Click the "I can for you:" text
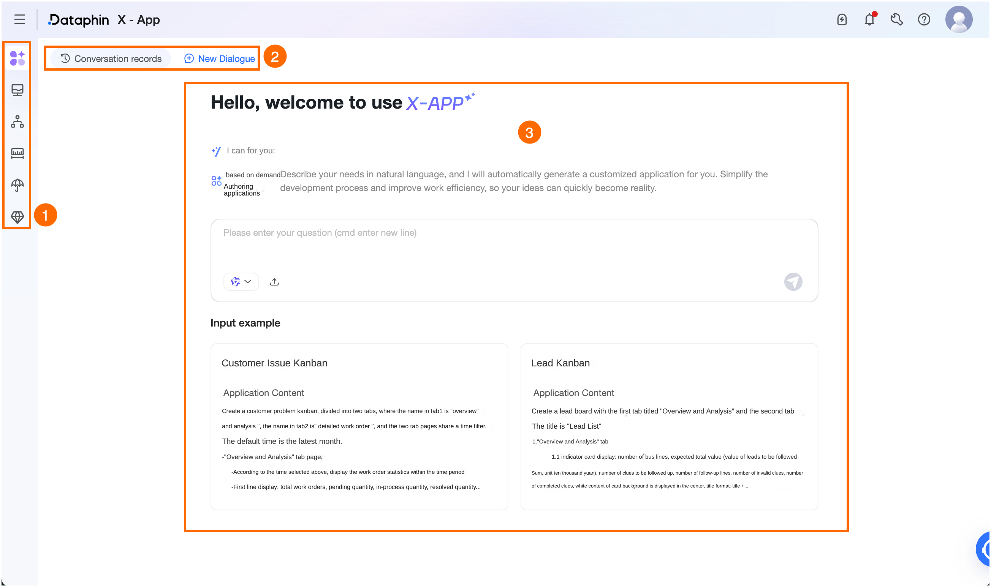The width and height of the screenshot is (991, 587). 251,150
